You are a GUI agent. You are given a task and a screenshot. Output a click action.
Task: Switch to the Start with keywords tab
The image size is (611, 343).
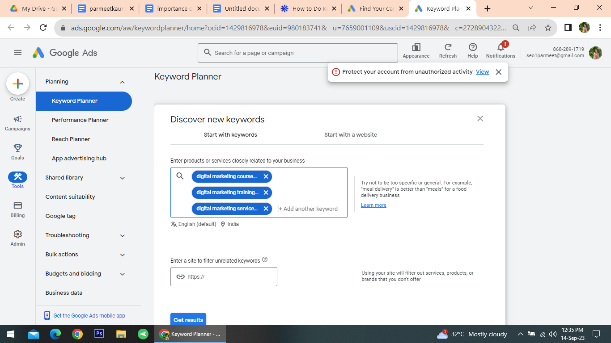(x=230, y=135)
